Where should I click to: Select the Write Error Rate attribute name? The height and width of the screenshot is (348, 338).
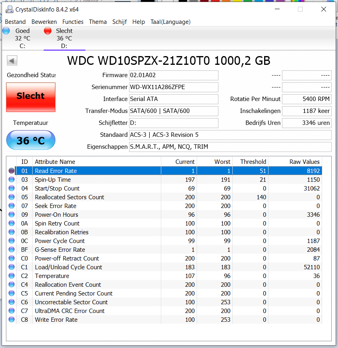click(56, 320)
